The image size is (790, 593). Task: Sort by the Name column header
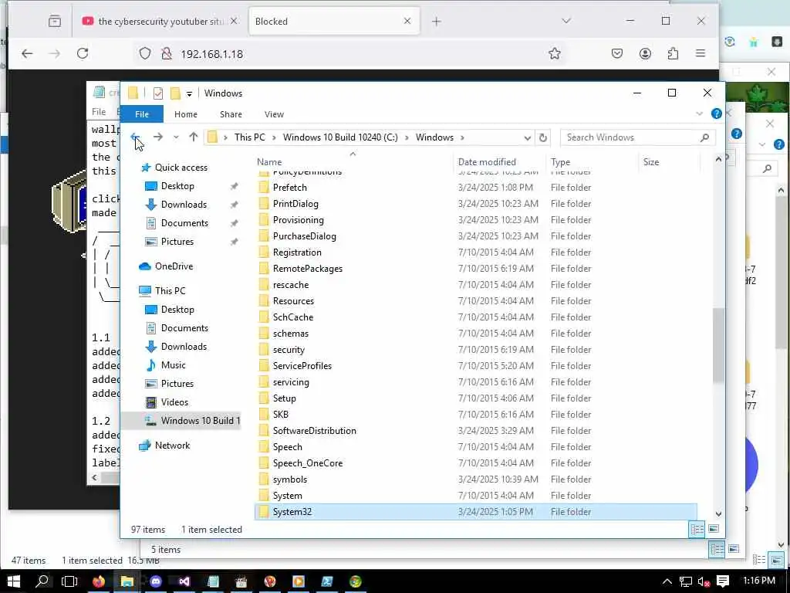[269, 162]
